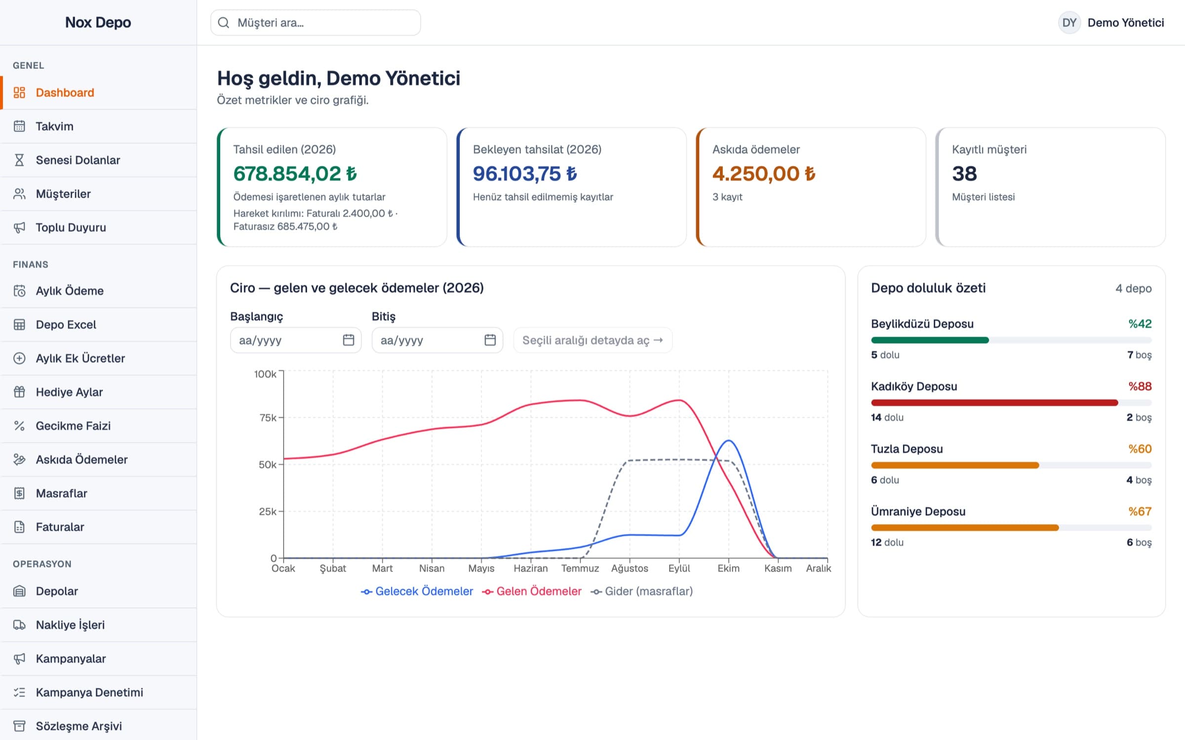Click the Depolar warehouse icon
This screenshot has height=740, width=1185.
(19, 591)
